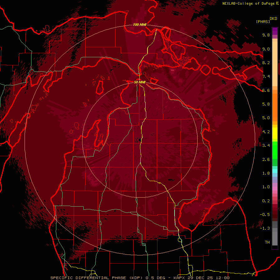Click the orange segment of the color bar
This screenshot has width=280, height=280.
click(x=275, y=107)
